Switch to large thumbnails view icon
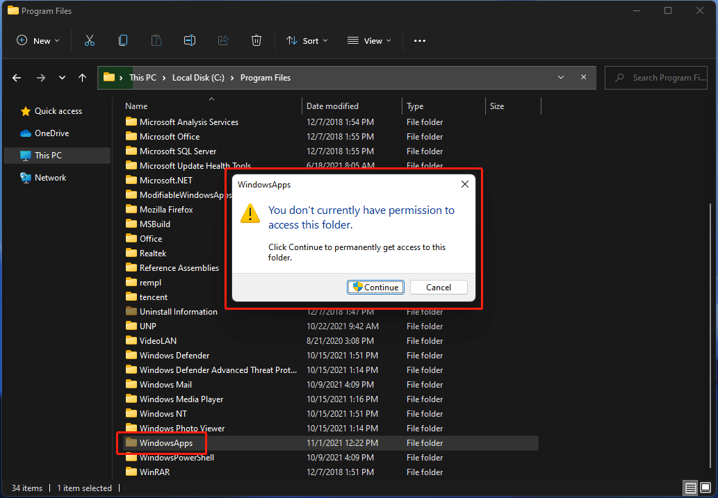The width and height of the screenshot is (718, 498). 705,488
